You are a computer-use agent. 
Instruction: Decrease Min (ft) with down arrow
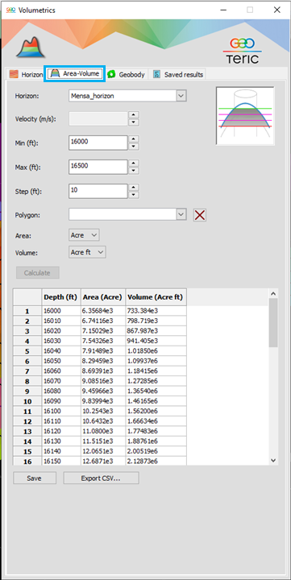point(134,147)
